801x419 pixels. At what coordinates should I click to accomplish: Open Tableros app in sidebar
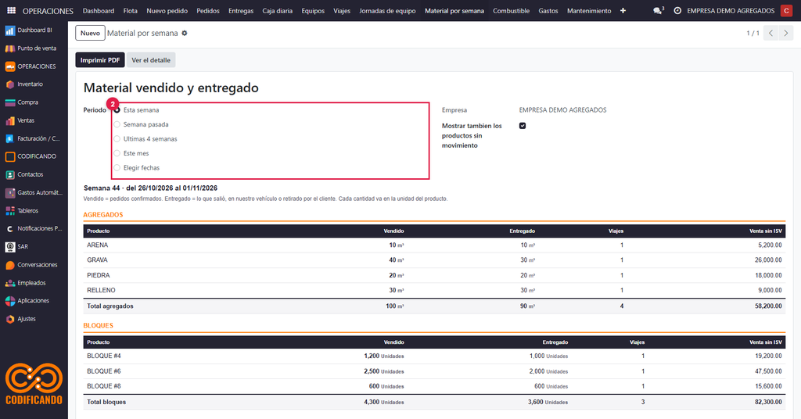(x=34, y=210)
